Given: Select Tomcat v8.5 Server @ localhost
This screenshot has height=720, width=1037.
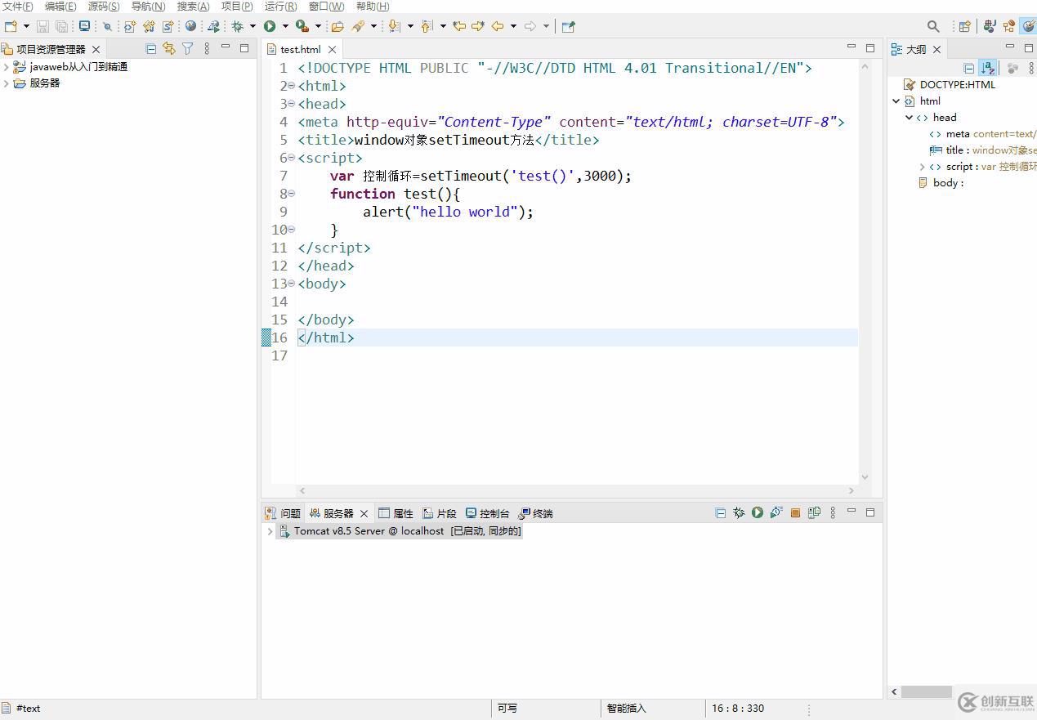Looking at the screenshot, I should point(368,531).
